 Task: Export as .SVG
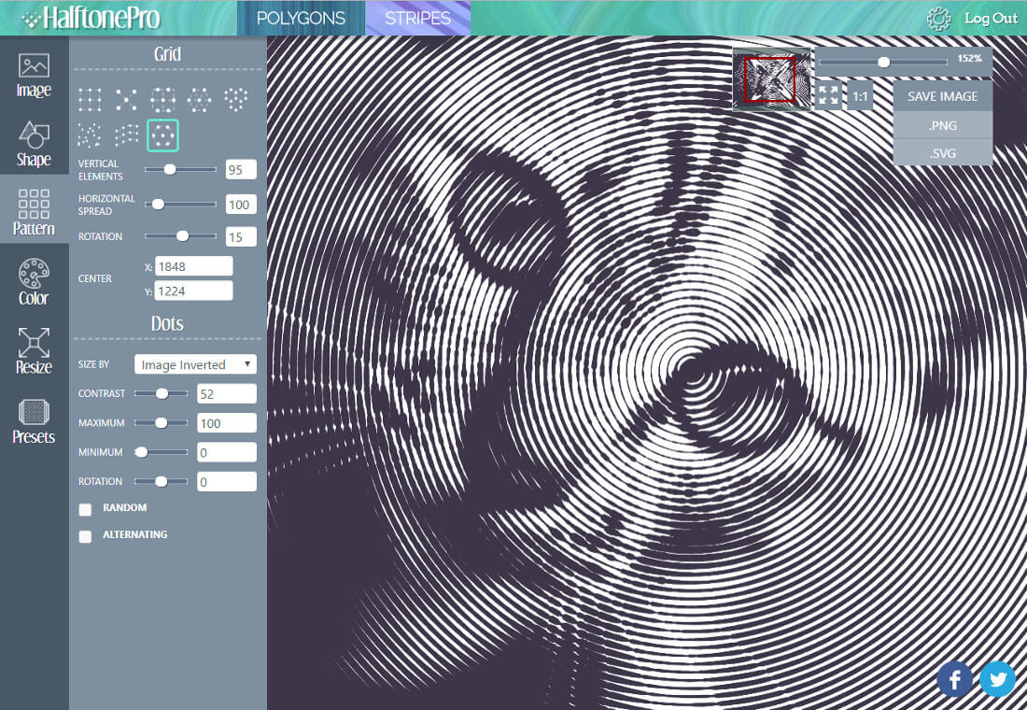tap(943, 153)
